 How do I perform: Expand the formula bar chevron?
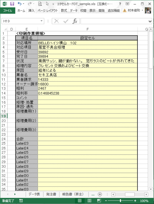[150, 21]
